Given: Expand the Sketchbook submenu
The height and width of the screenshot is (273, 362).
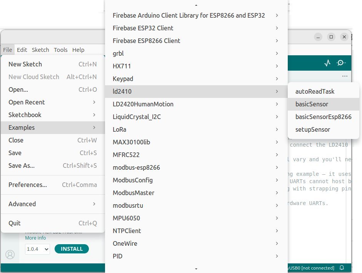Looking at the screenshot, I should (x=53, y=115).
